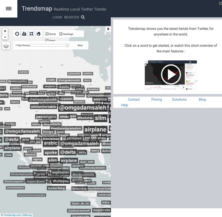Click the globe world view icon
This screenshot has height=217, width=222.
click(x=38, y=34)
